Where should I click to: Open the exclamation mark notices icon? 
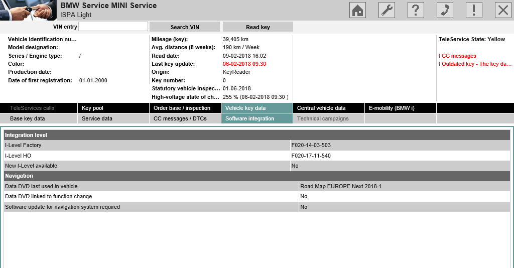pos(474,10)
